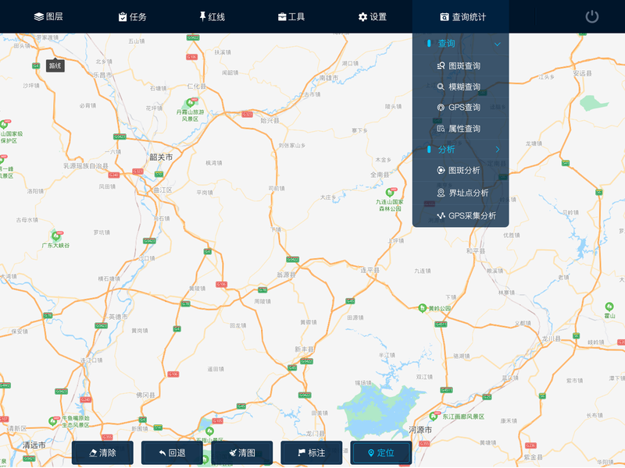The height and width of the screenshot is (468, 625).
Task: Click the 路线 tooltip label
Action: point(55,66)
